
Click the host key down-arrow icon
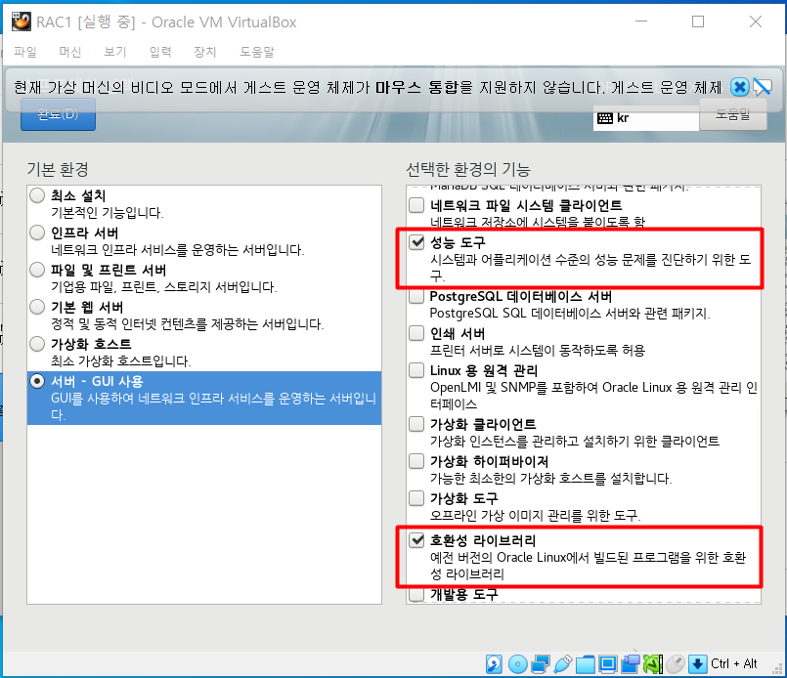pyautogui.click(x=698, y=664)
